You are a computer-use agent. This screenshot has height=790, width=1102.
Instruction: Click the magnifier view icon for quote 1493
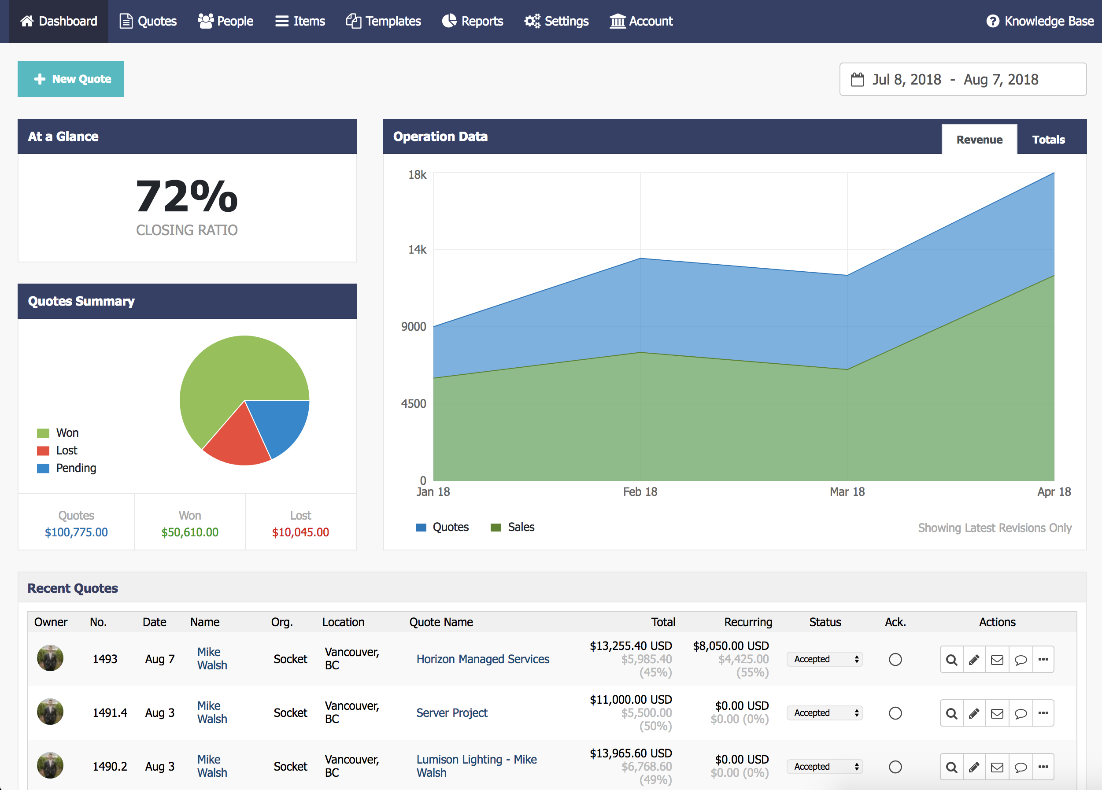coord(951,660)
